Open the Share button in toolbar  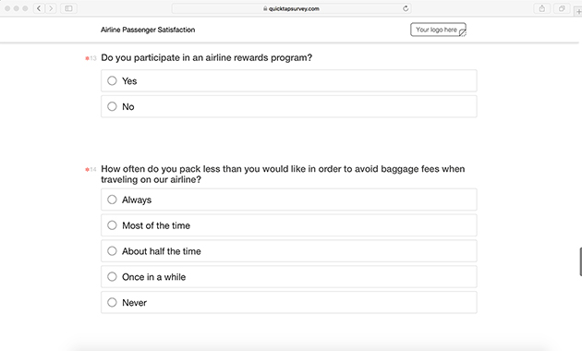pos(542,8)
